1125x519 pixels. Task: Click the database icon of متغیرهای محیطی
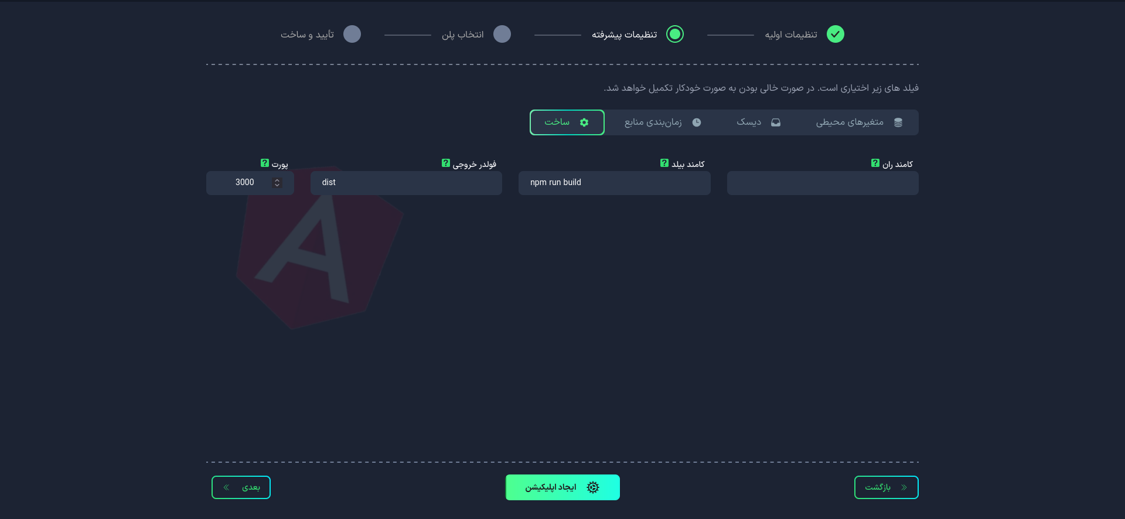[898, 122]
